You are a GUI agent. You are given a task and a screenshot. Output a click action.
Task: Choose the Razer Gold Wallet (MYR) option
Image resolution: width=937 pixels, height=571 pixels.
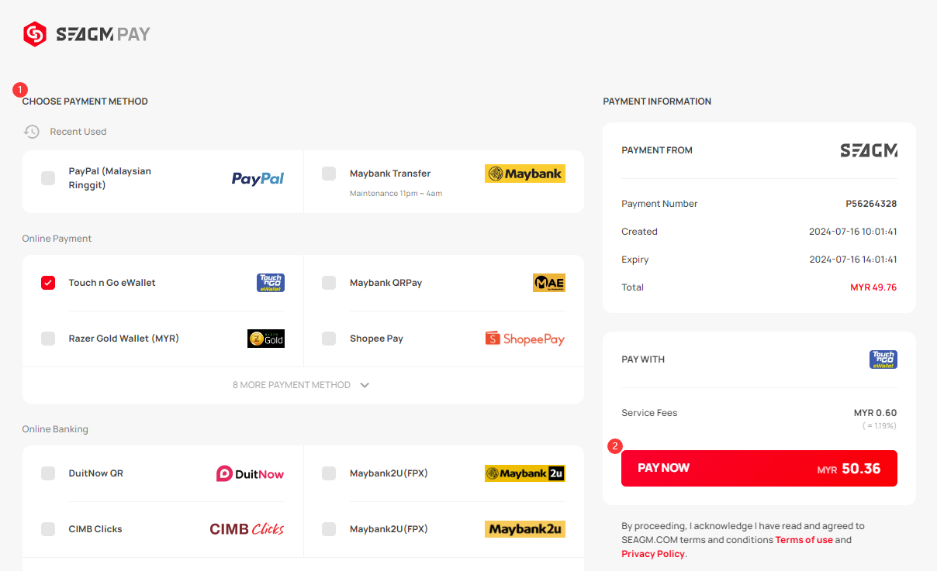click(x=163, y=339)
